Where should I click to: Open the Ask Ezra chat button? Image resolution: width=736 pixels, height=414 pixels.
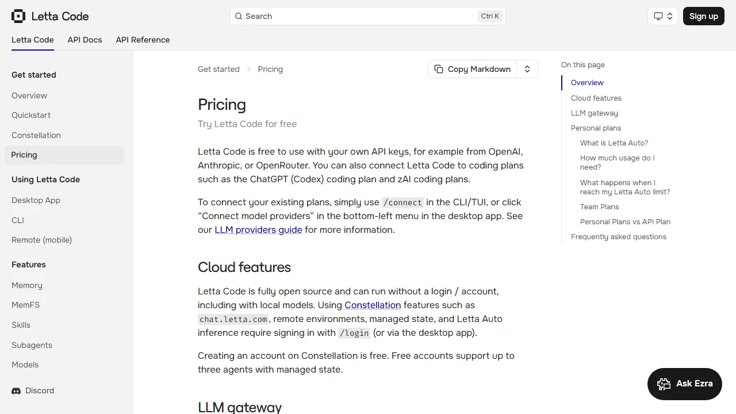pyautogui.click(x=684, y=384)
